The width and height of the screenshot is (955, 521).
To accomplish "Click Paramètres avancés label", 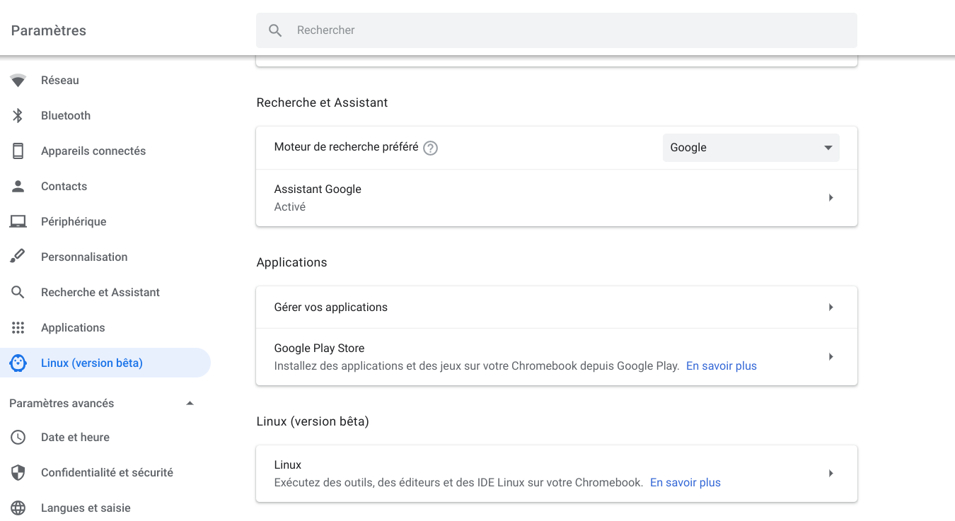I will coord(62,403).
